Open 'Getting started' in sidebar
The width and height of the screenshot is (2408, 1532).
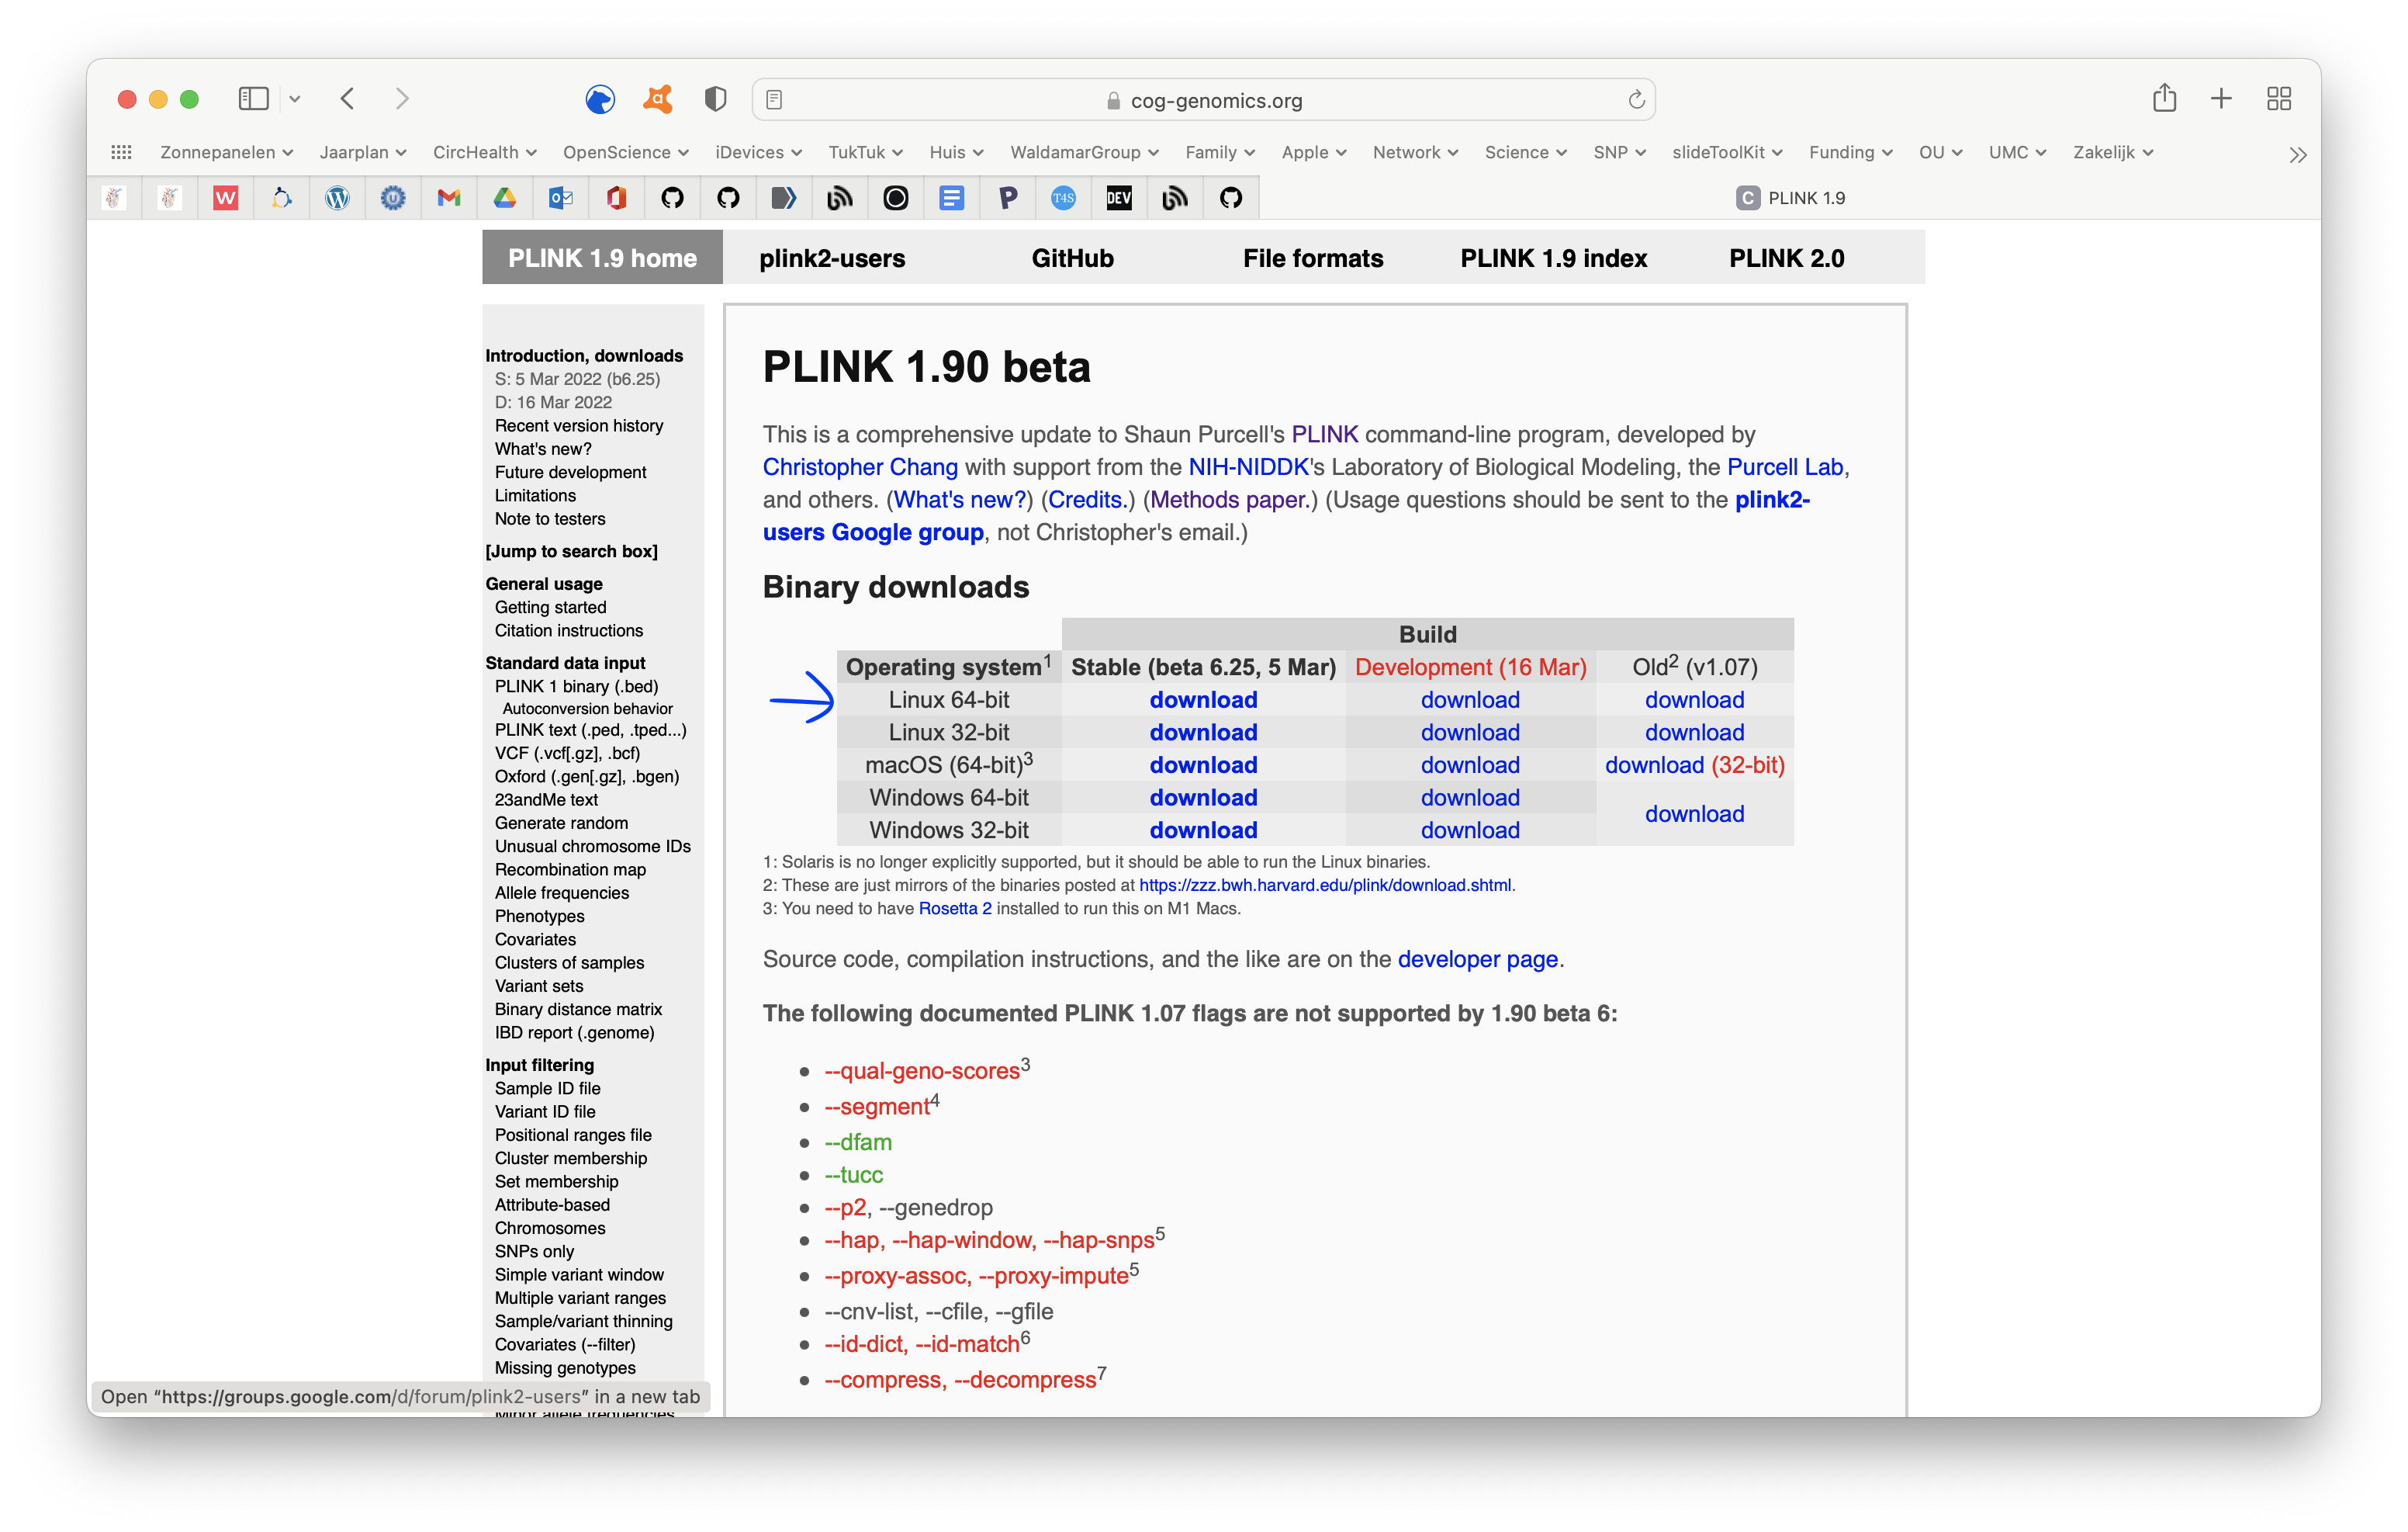tap(550, 608)
